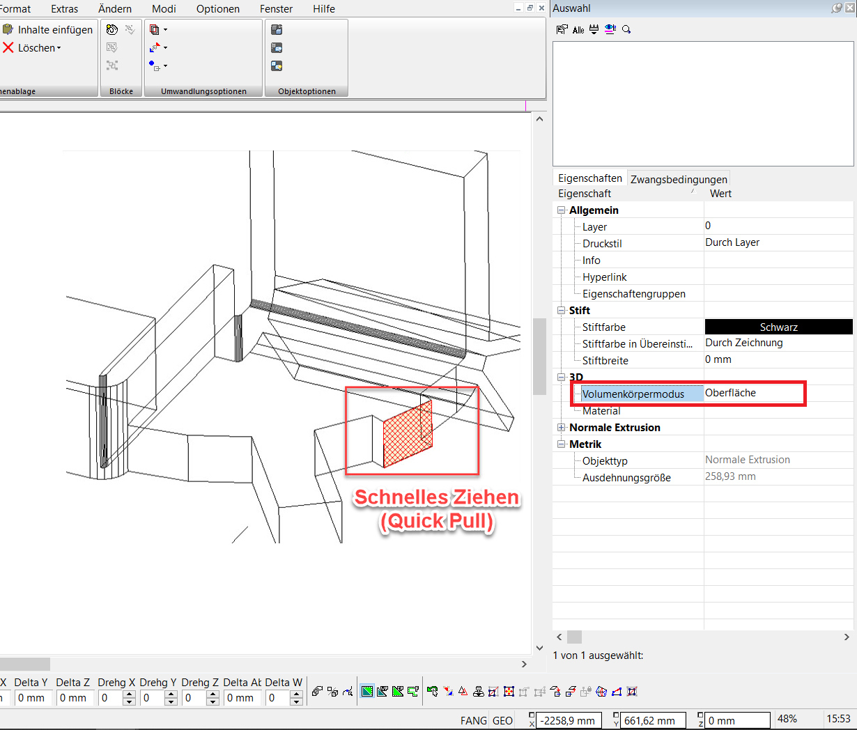Tick the lock checkbox beside Y coordinate
The width and height of the screenshot is (857, 730).
(616, 715)
